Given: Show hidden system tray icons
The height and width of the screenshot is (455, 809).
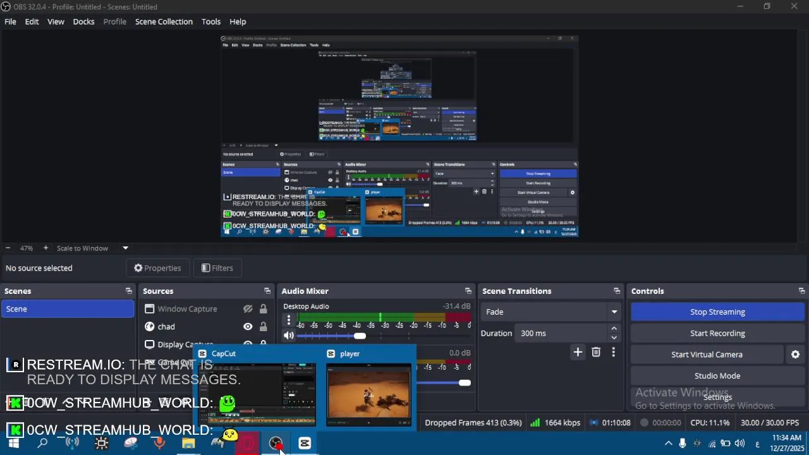Looking at the screenshot, I should tap(668, 443).
